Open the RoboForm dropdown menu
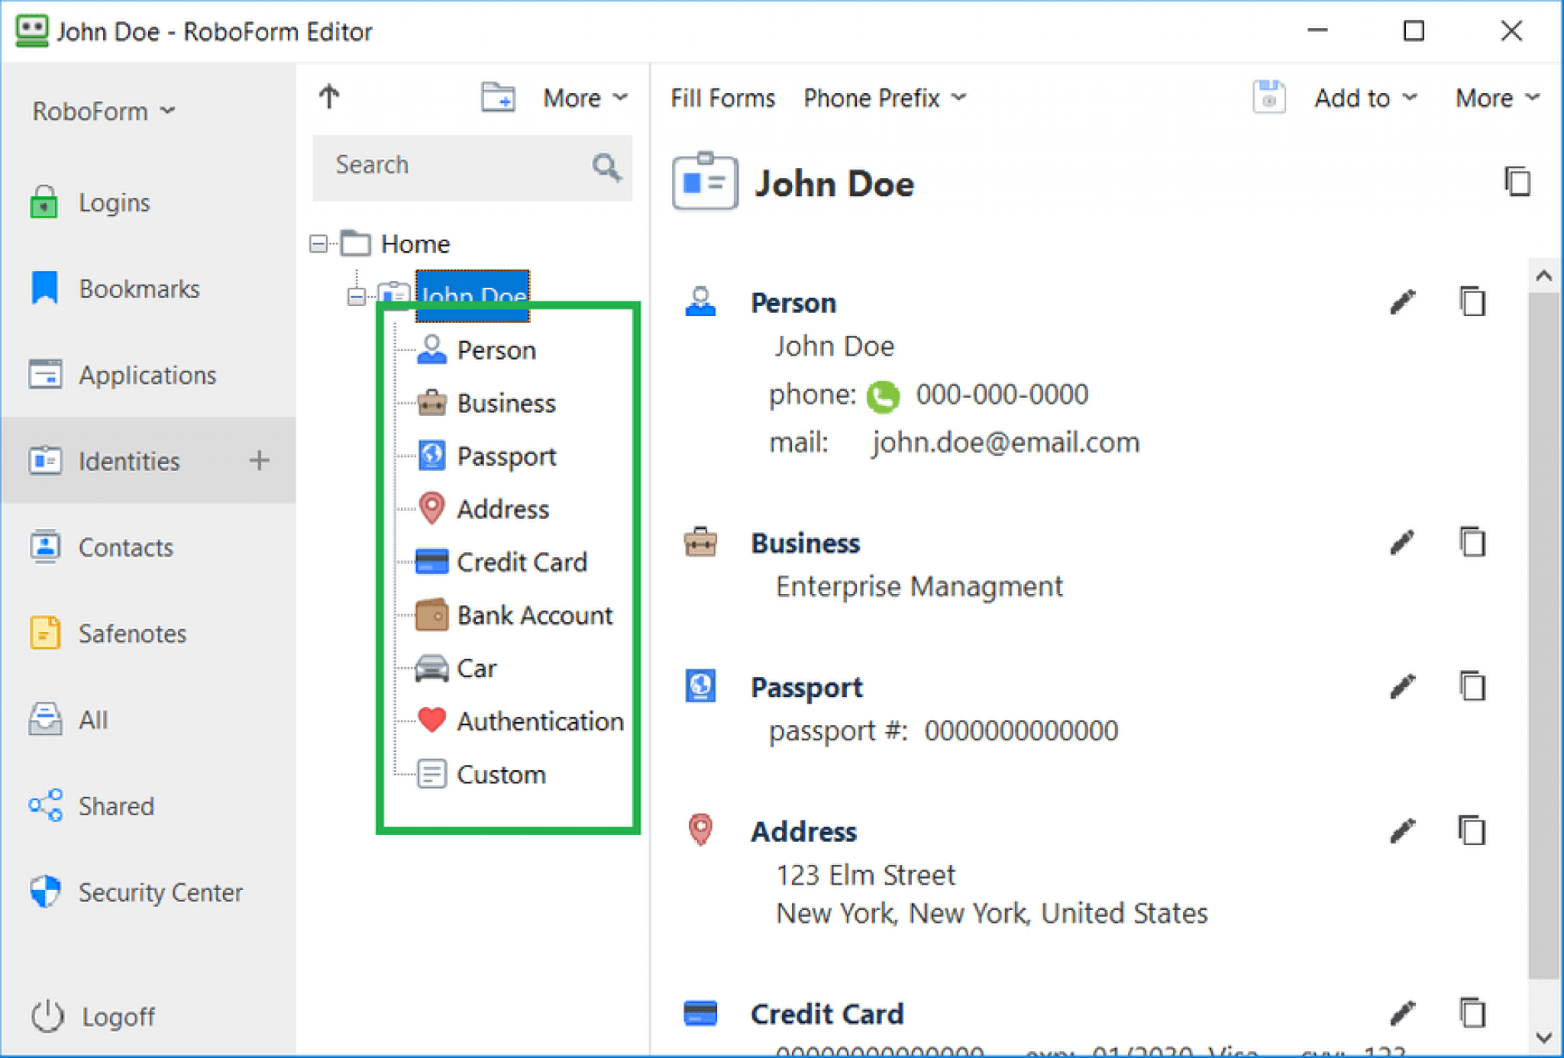 103,111
